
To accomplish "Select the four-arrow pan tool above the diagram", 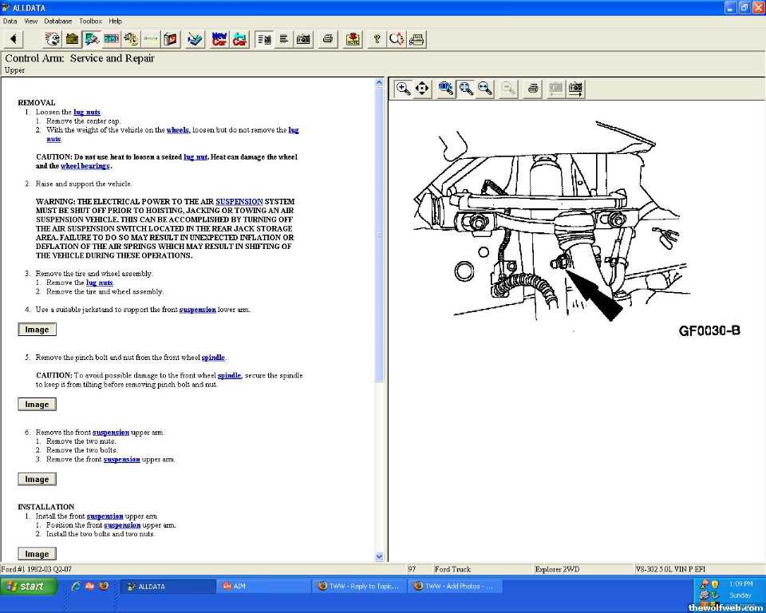I will point(422,88).
